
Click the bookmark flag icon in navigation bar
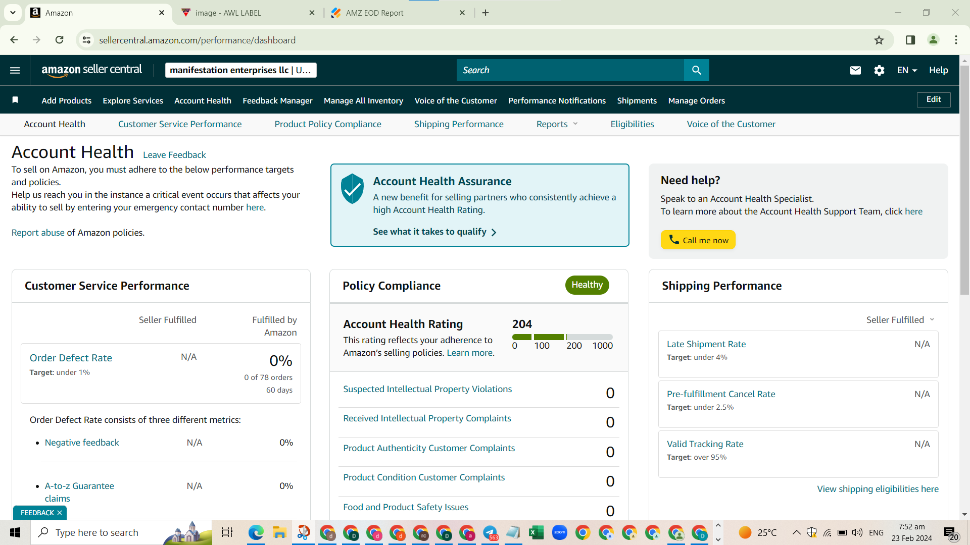(15, 100)
